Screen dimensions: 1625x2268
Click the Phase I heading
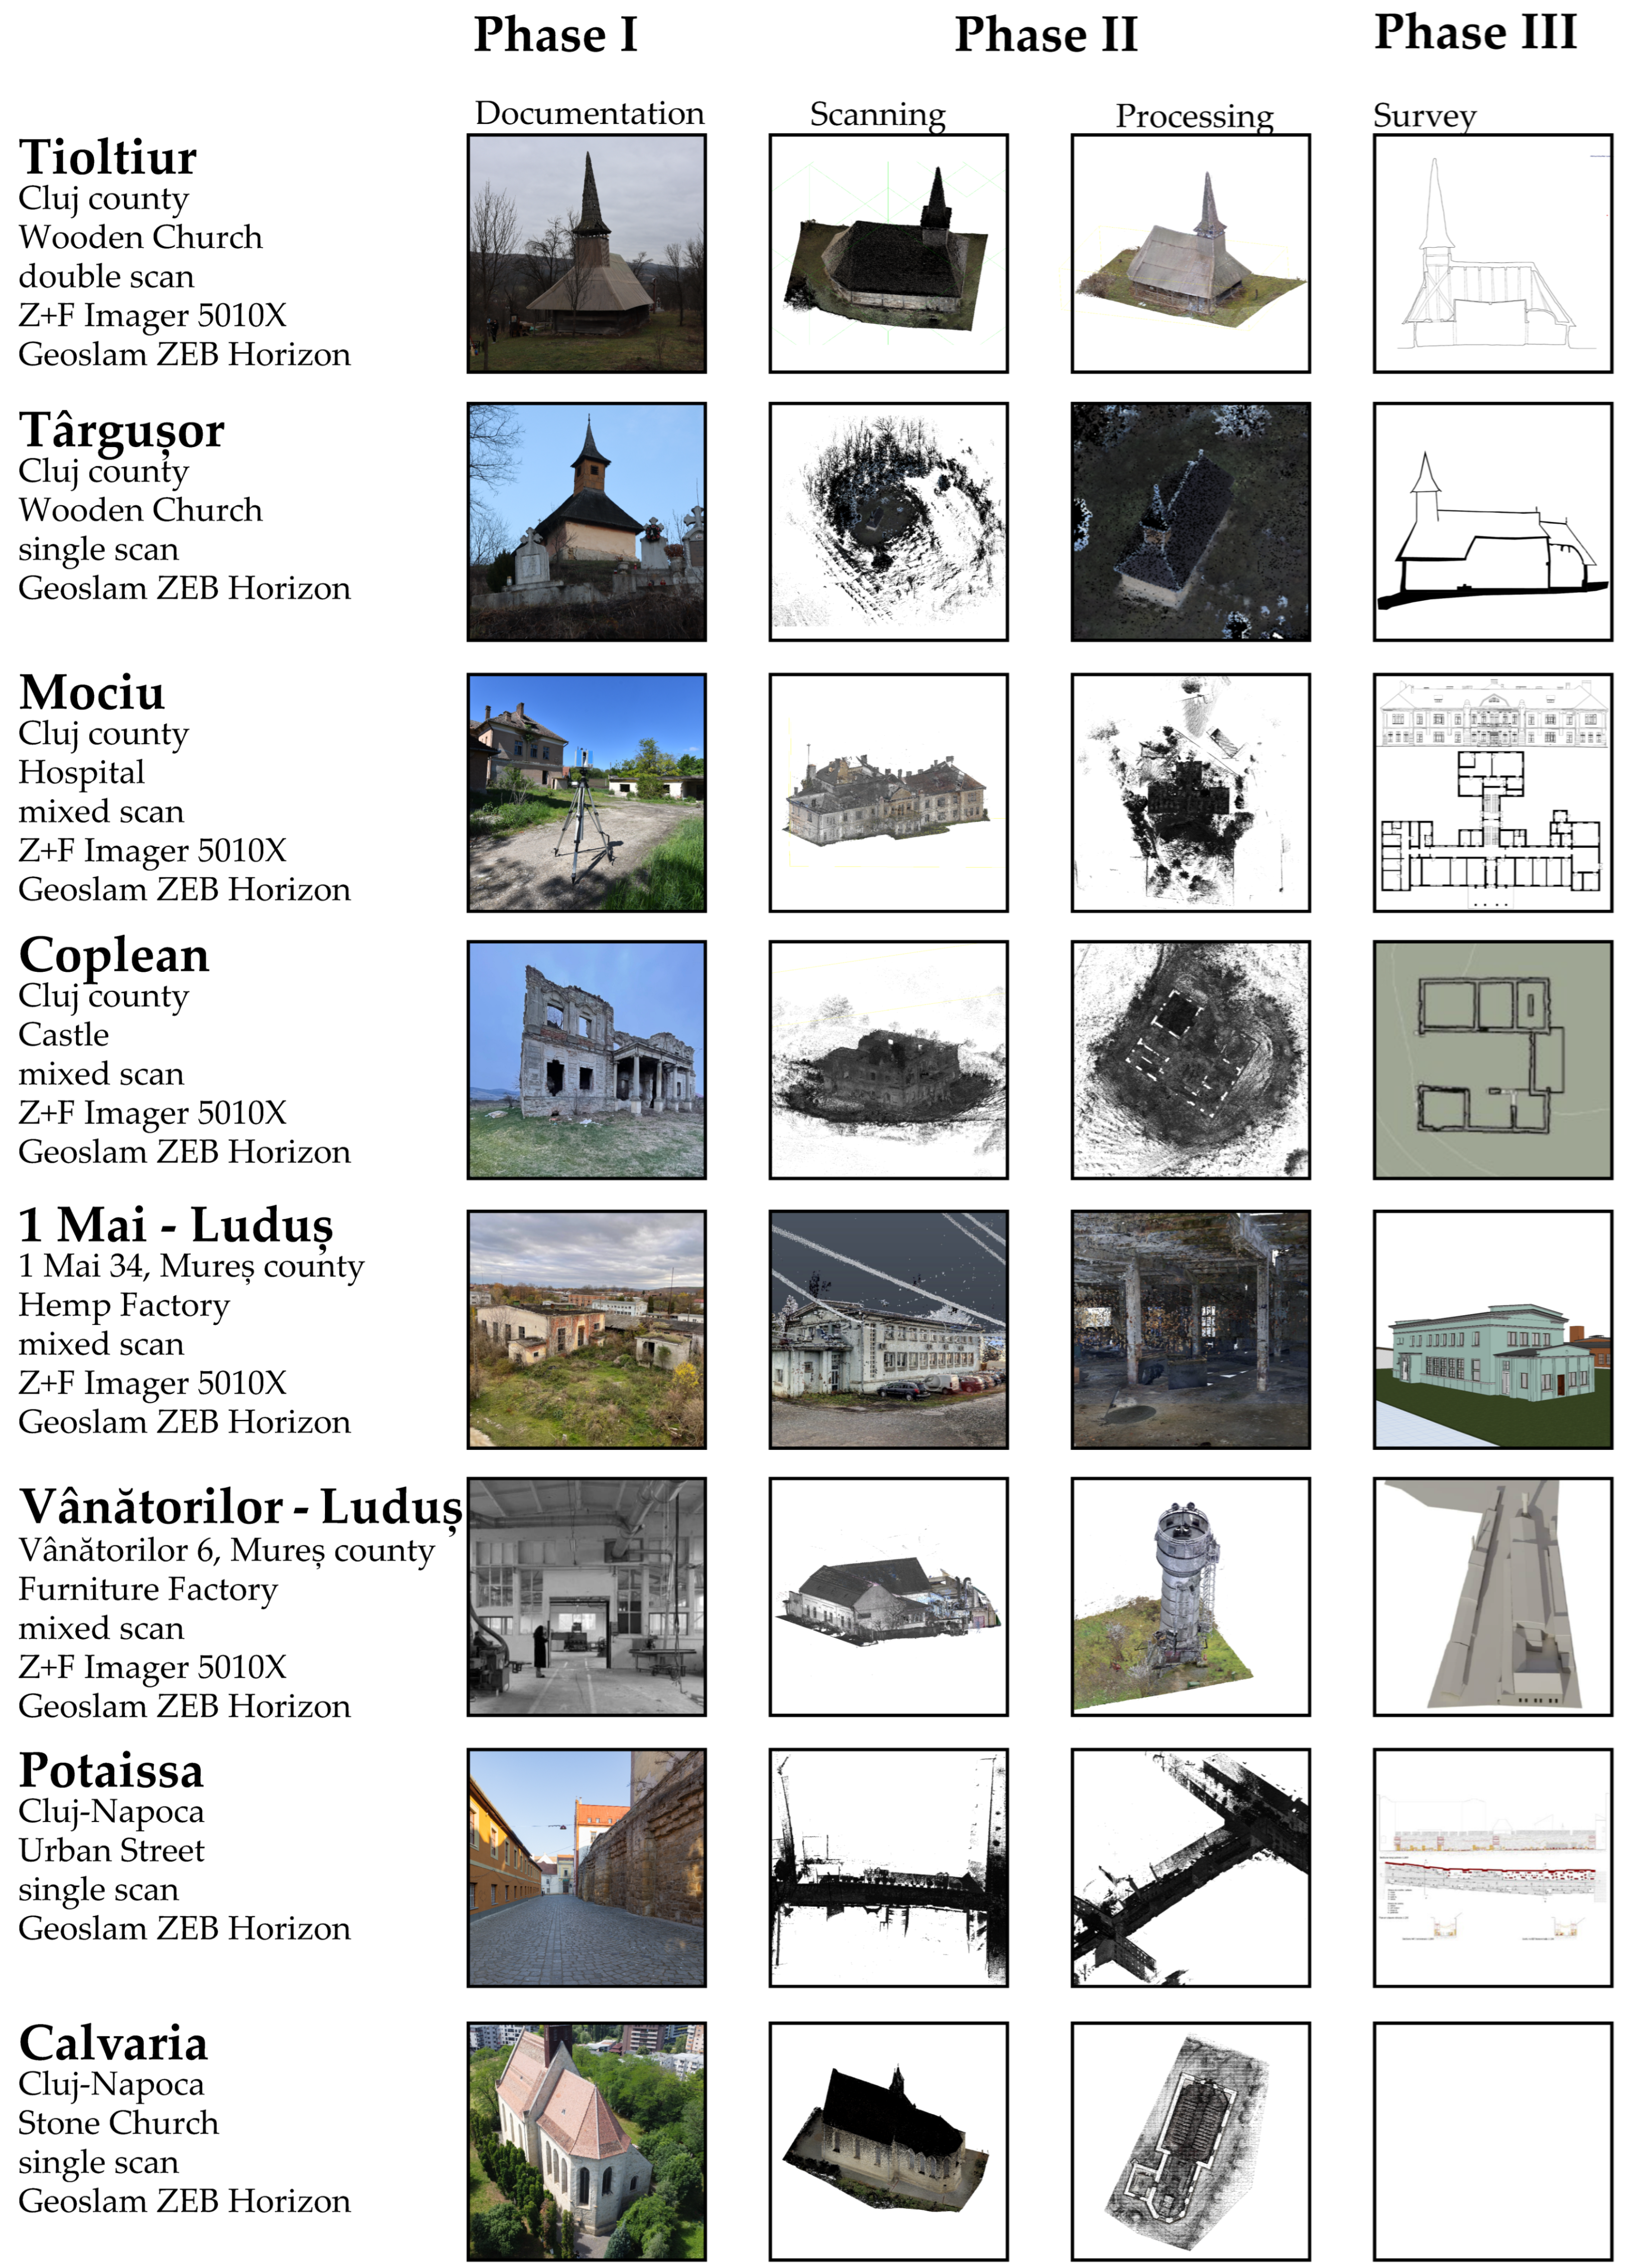pos(555,35)
